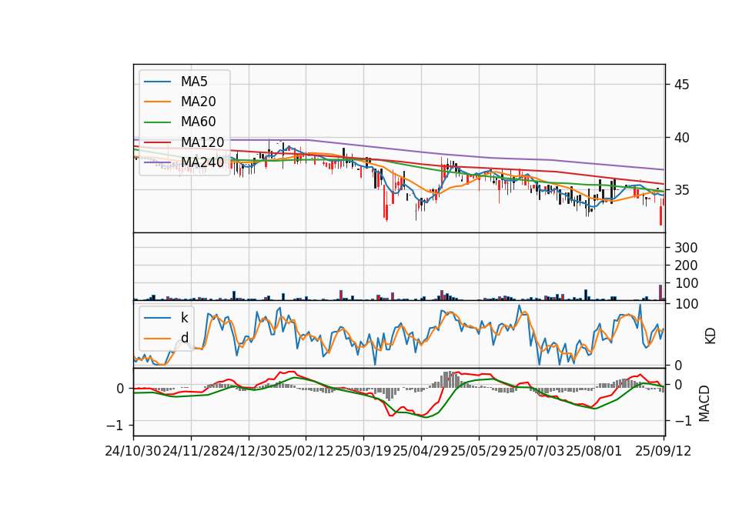This screenshot has height=531, width=739.
Task: Click the 24/10/30 date label
Action: point(133,451)
